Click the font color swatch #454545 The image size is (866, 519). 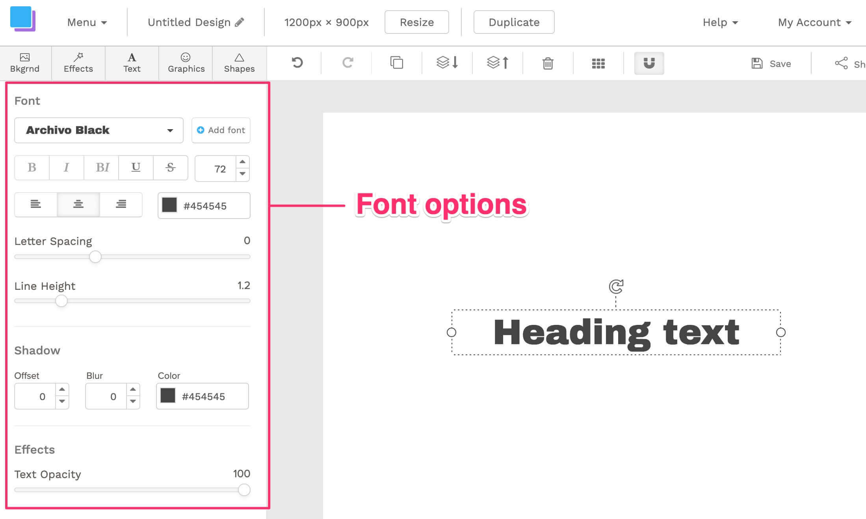[x=169, y=205]
